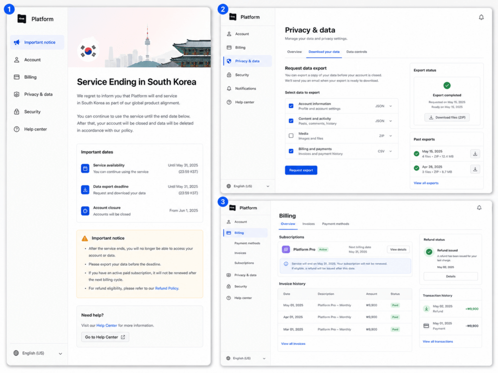Click Notifications bell icon in panel 2 sidebar
Screen dimensions: 498x373
tap(229, 88)
